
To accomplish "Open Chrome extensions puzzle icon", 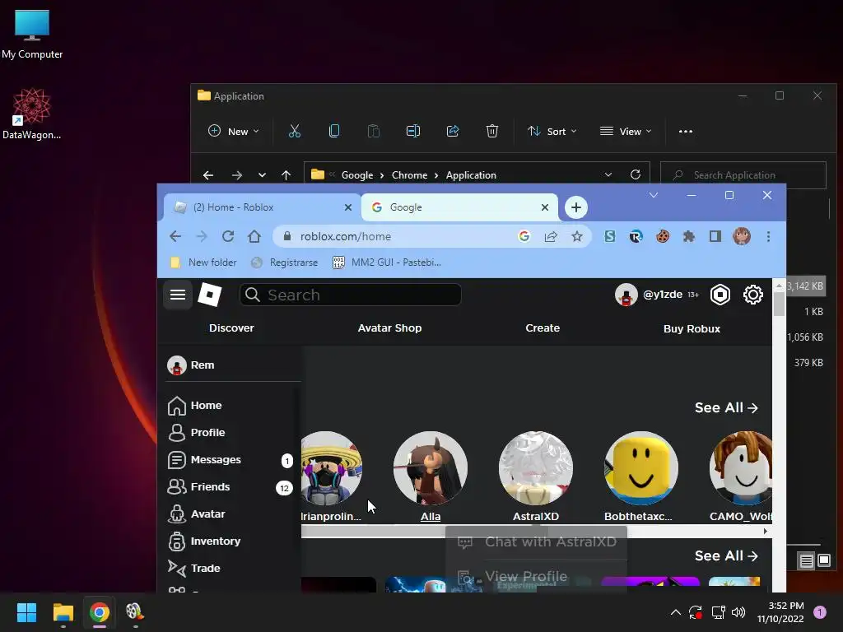I will [689, 236].
